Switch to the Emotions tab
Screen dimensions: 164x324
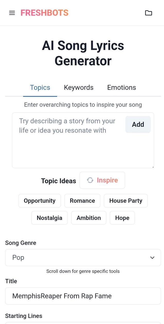tap(121, 87)
